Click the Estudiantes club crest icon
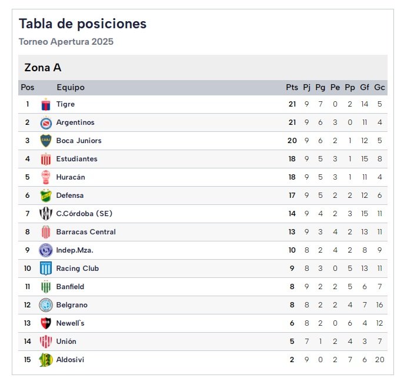Viewport: 404px width, 381px height. tap(46, 159)
